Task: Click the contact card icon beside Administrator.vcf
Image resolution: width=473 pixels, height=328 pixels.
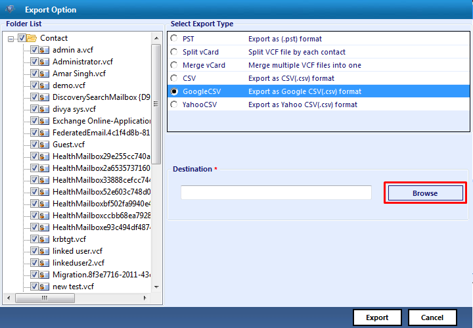Action: pyautogui.click(x=44, y=62)
